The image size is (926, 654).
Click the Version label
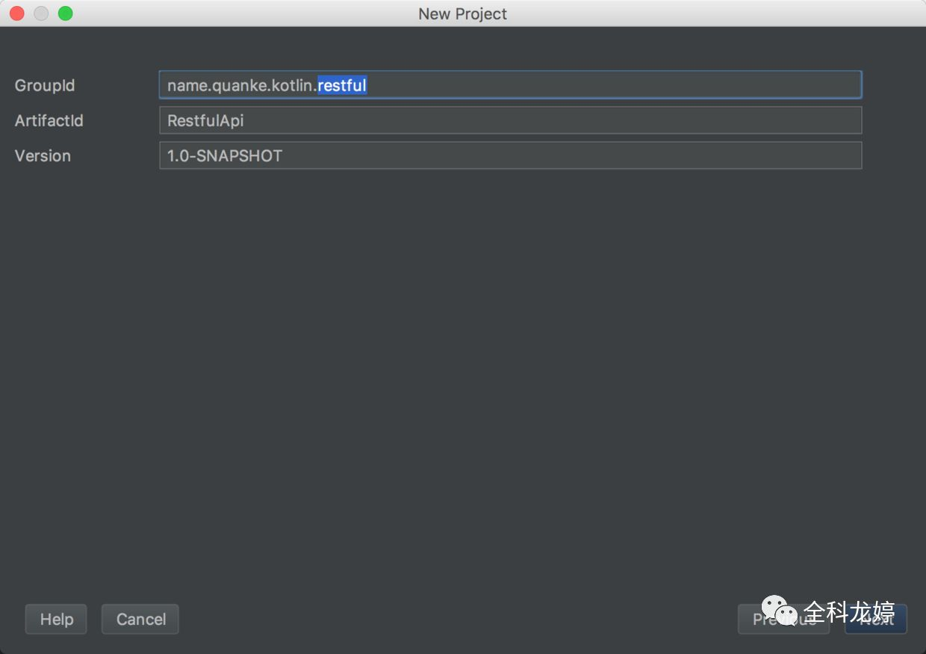[43, 155]
